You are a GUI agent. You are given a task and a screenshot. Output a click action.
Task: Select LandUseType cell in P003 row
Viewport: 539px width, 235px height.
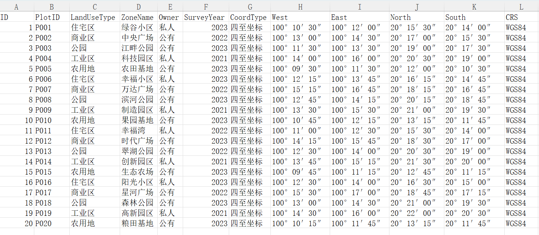(x=95, y=48)
